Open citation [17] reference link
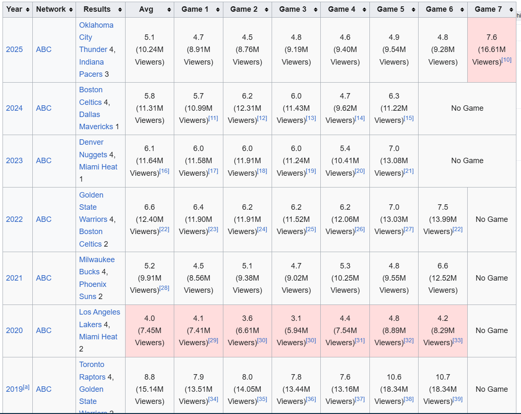This screenshot has width=521, height=414. point(213,171)
